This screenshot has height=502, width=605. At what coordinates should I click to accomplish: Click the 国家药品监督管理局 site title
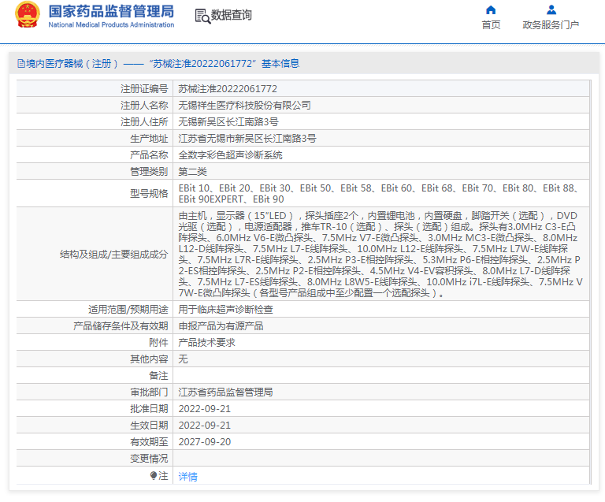pos(111,12)
